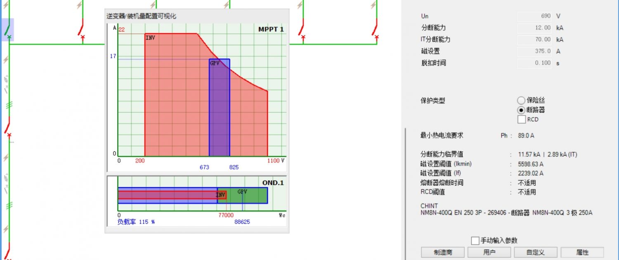Click the 自定义 button
This screenshot has width=619, height=260.
(535, 252)
